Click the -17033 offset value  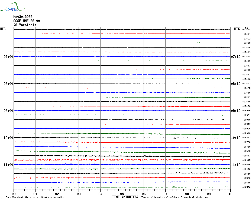pyautogui.click(x=247, y=84)
